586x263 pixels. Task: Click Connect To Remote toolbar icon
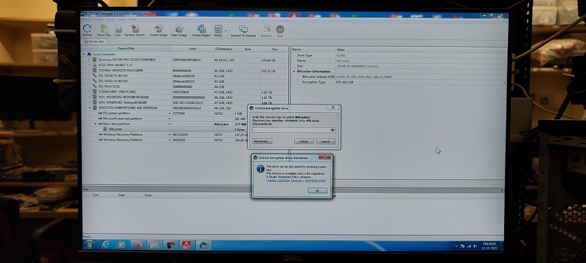[243, 31]
